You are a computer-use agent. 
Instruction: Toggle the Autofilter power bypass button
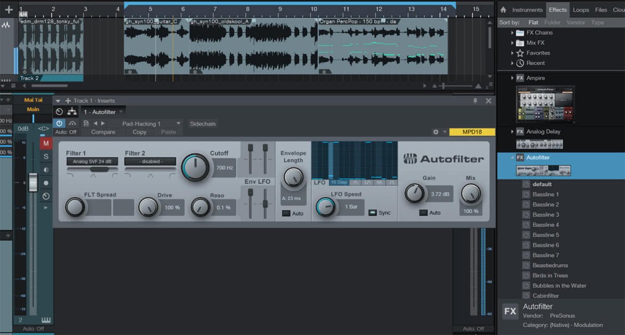click(59, 123)
